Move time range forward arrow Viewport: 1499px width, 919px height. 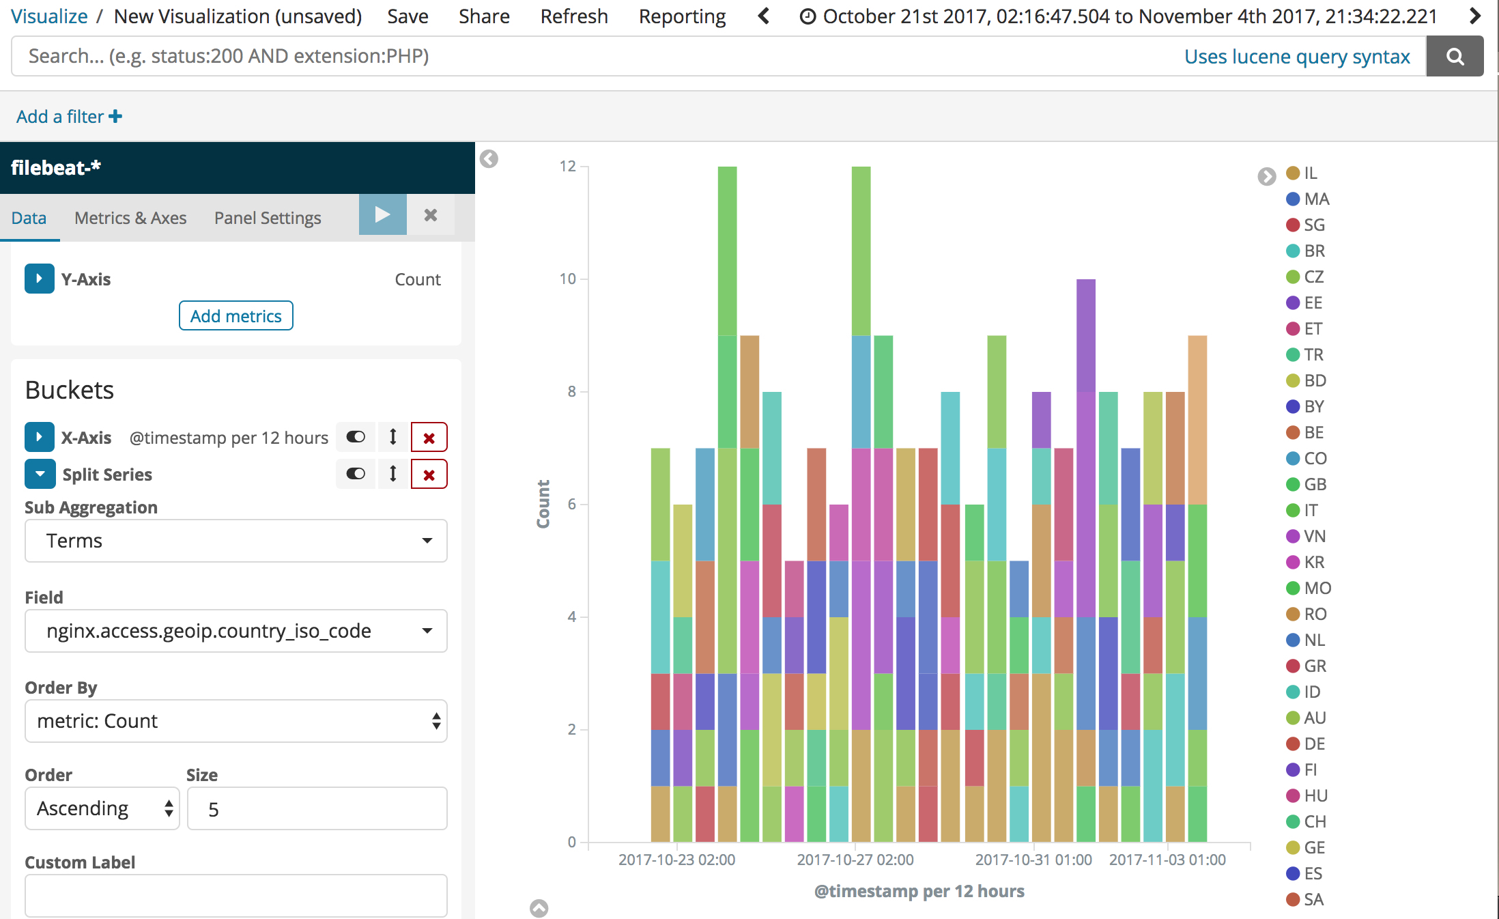point(1474,16)
